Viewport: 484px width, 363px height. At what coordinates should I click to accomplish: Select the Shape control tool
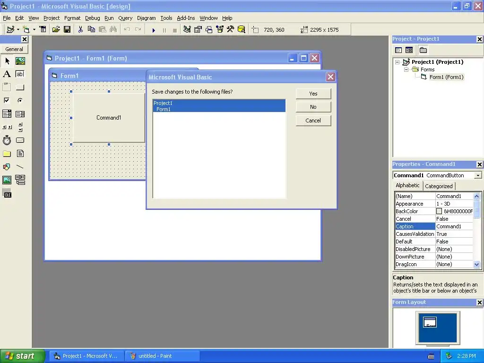point(7,167)
